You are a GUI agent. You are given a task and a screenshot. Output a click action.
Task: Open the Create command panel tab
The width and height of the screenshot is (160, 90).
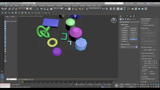pyautogui.click(x=120, y=16)
